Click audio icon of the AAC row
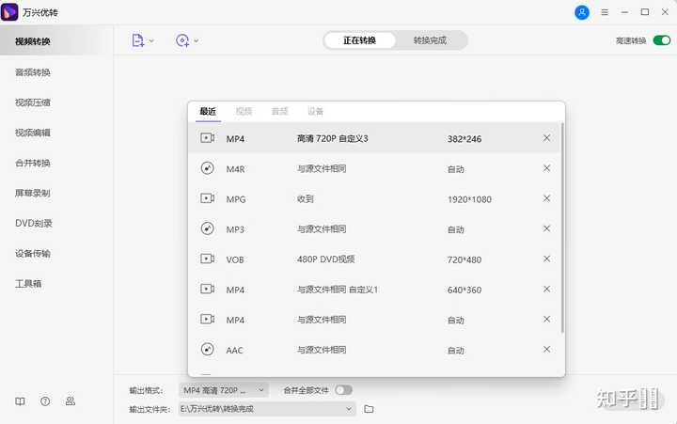677x424 pixels. (x=208, y=350)
